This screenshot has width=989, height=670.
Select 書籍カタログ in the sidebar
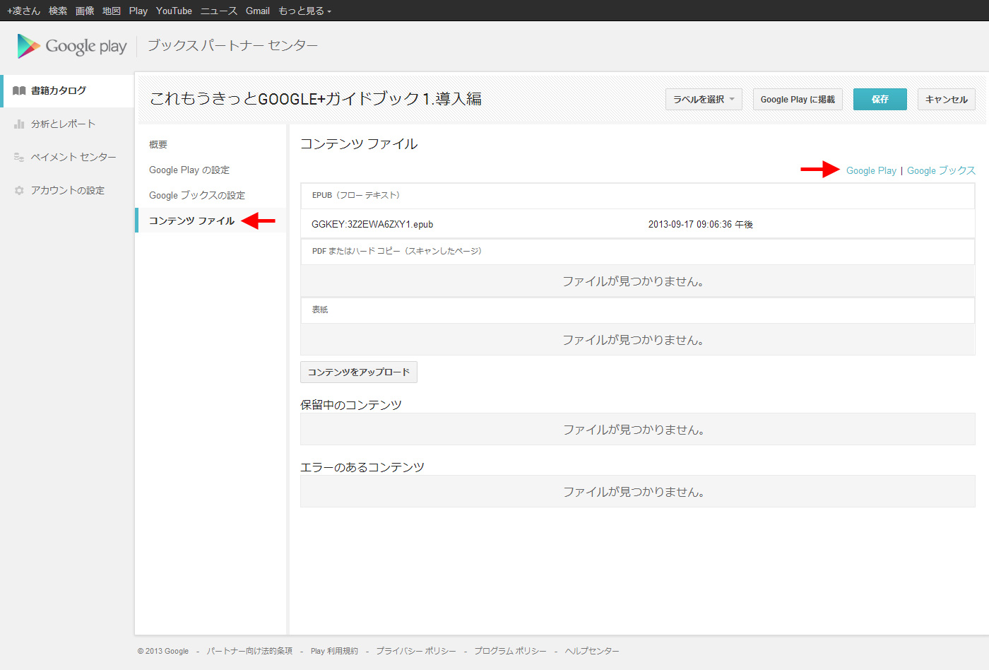(68, 90)
